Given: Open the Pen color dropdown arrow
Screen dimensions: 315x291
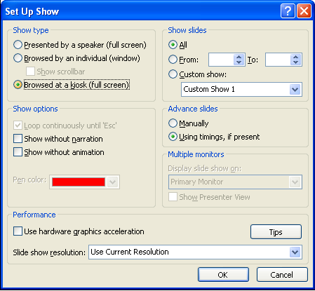Looking at the screenshot, I should (112, 182).
